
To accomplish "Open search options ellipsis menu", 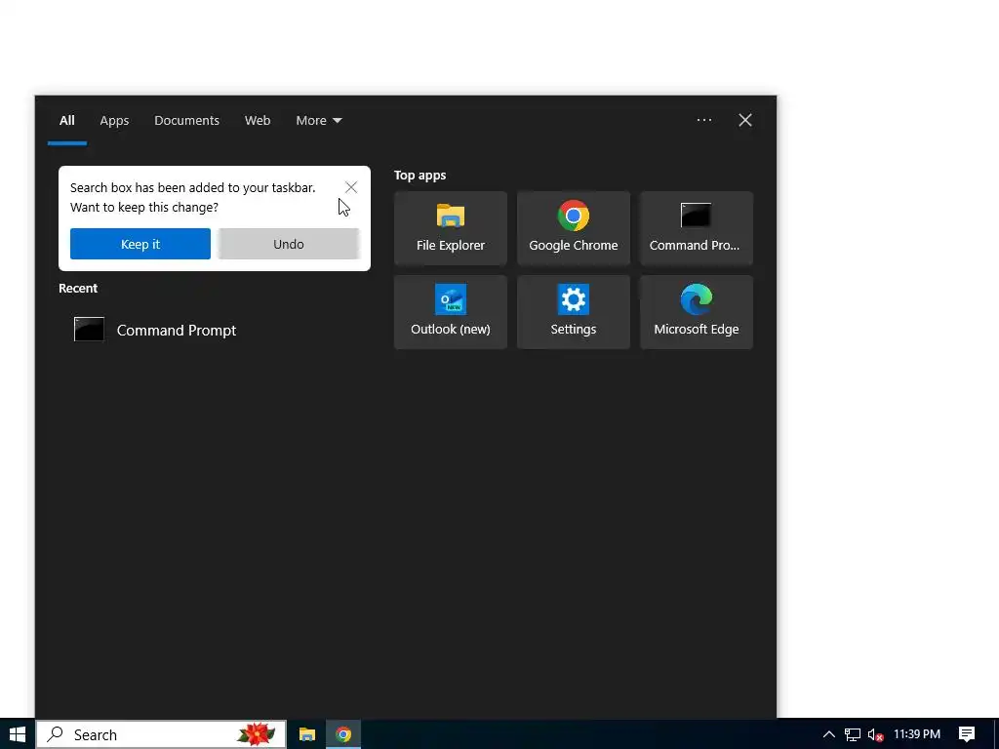I will click(704, 120).
